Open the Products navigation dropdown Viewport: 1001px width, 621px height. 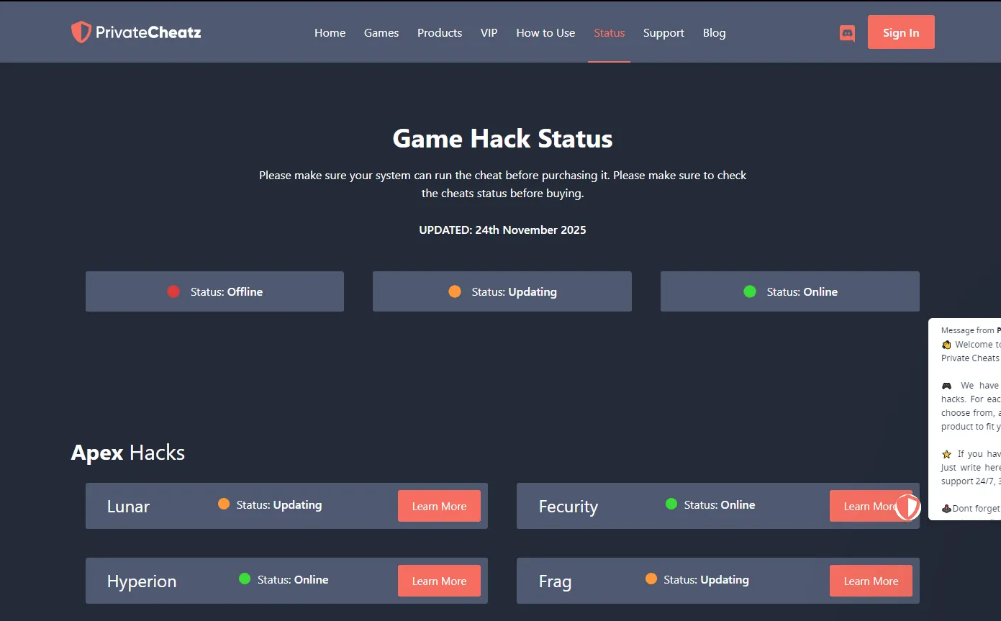440,32
